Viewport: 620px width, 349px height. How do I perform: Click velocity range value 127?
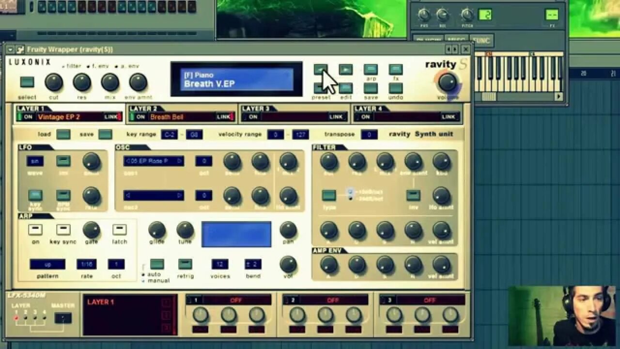coord(300,134)
